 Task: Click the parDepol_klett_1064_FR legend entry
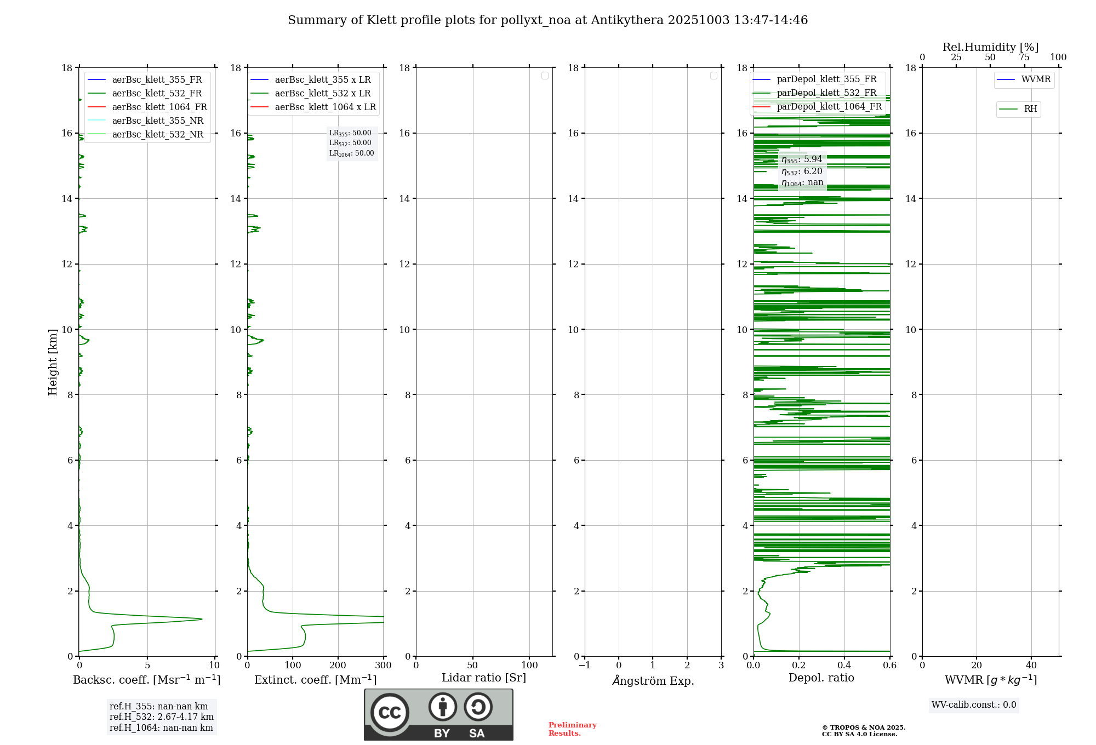[829, 107]
